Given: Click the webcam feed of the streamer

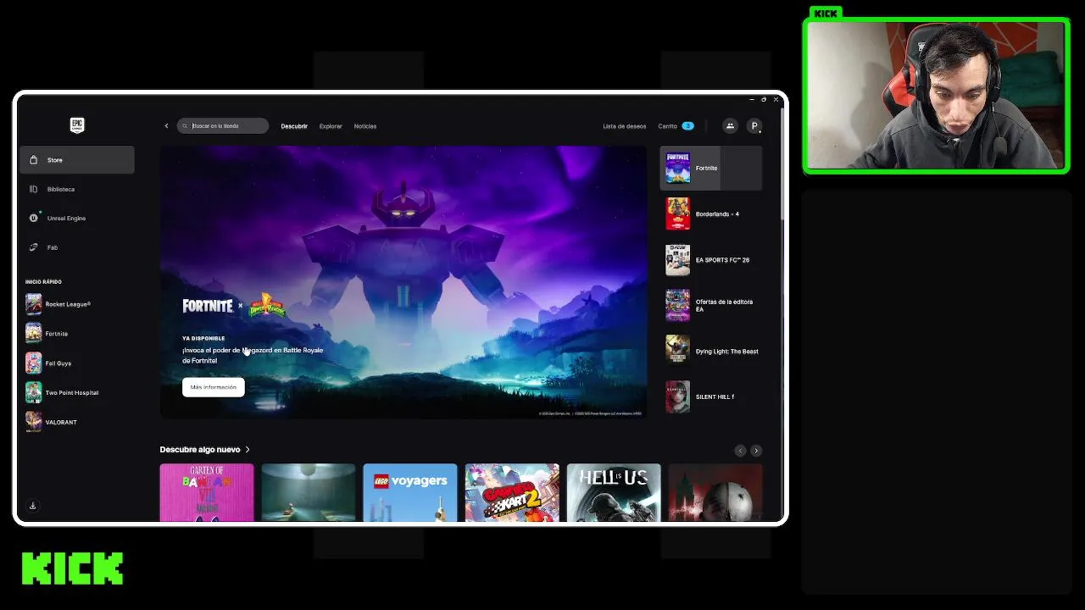Looking at the screenshot, I should coord(936,95).
